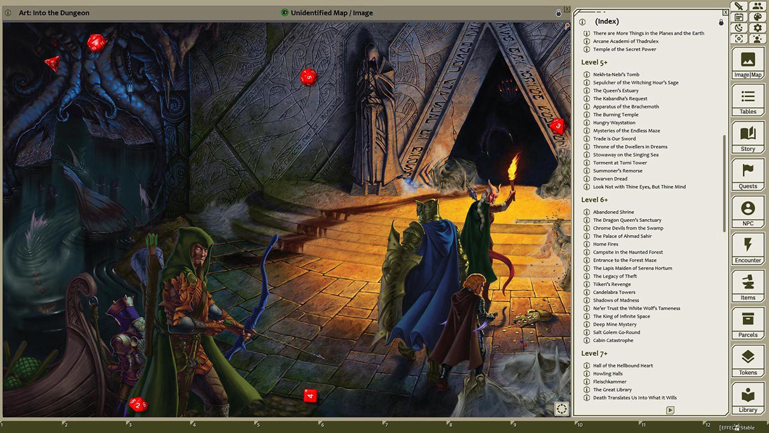Click the arrow at the Index window bottom

coord(670,410)
